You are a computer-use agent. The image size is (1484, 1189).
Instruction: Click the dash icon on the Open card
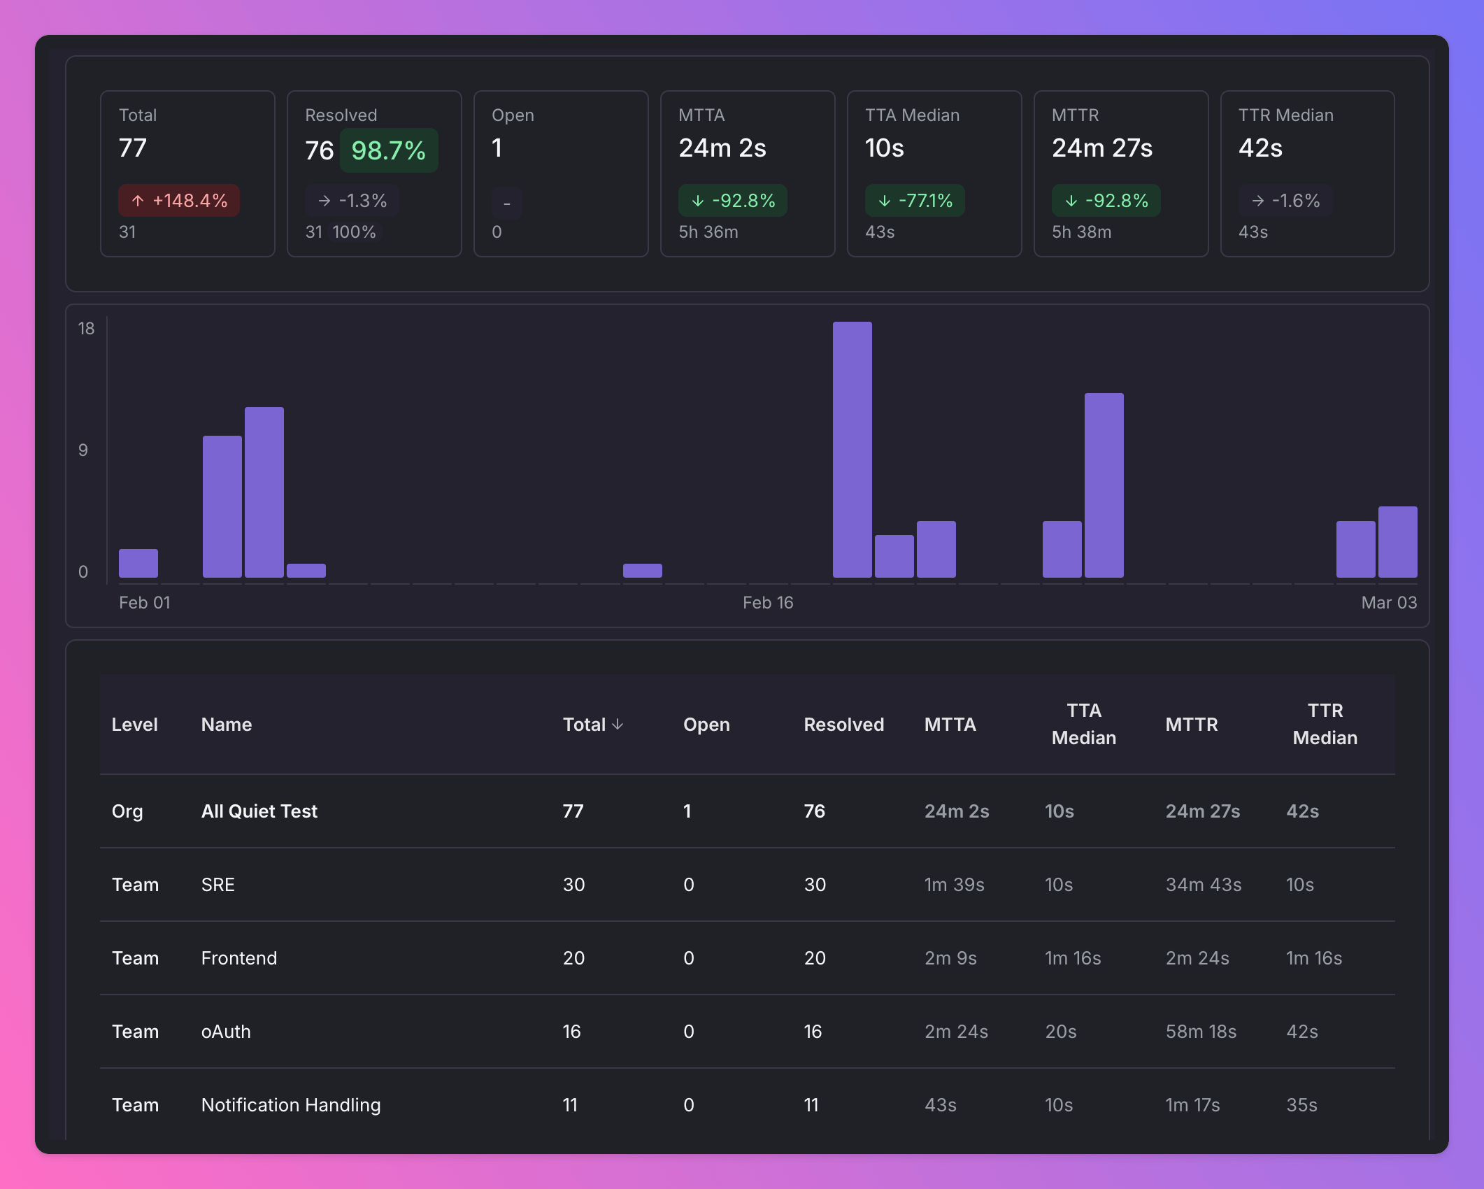[506, 203]
